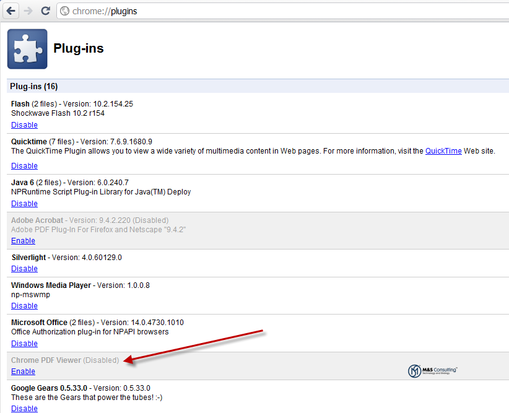509x413 pixels.
Task: Click the 'np-mswmp' description text
Action: [x=30, y=295]
